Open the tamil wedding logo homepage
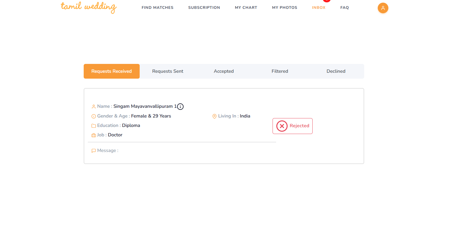Viewport: 457px width, 225px height. [x=89, y=7]
